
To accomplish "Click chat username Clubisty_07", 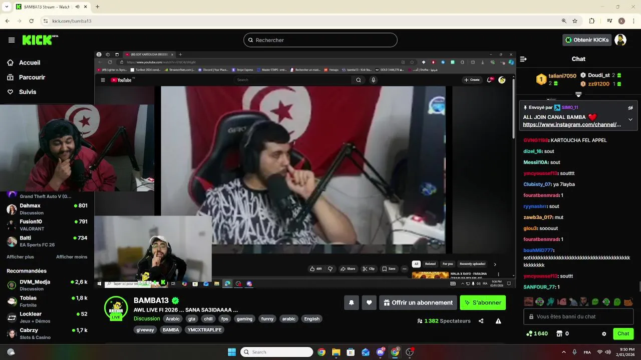I will [x=537, y=184].
